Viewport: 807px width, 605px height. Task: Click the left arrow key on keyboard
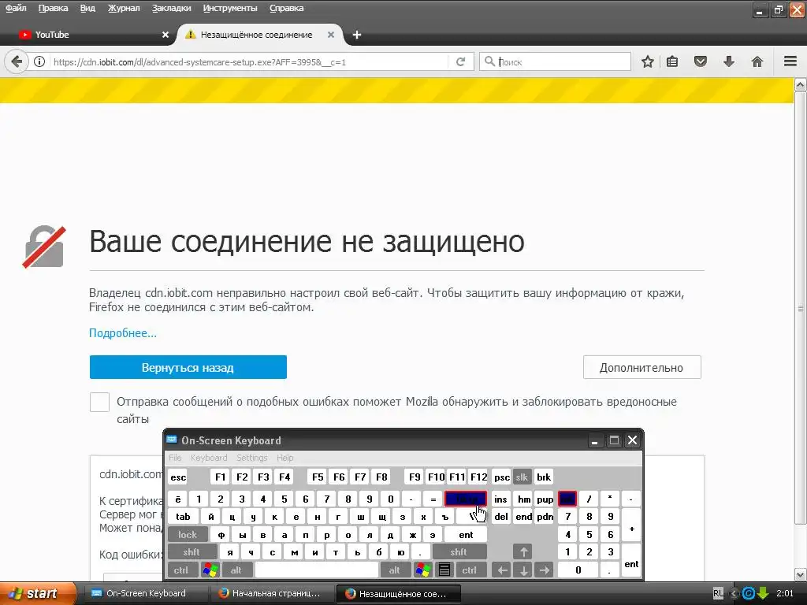coord(502,570)
